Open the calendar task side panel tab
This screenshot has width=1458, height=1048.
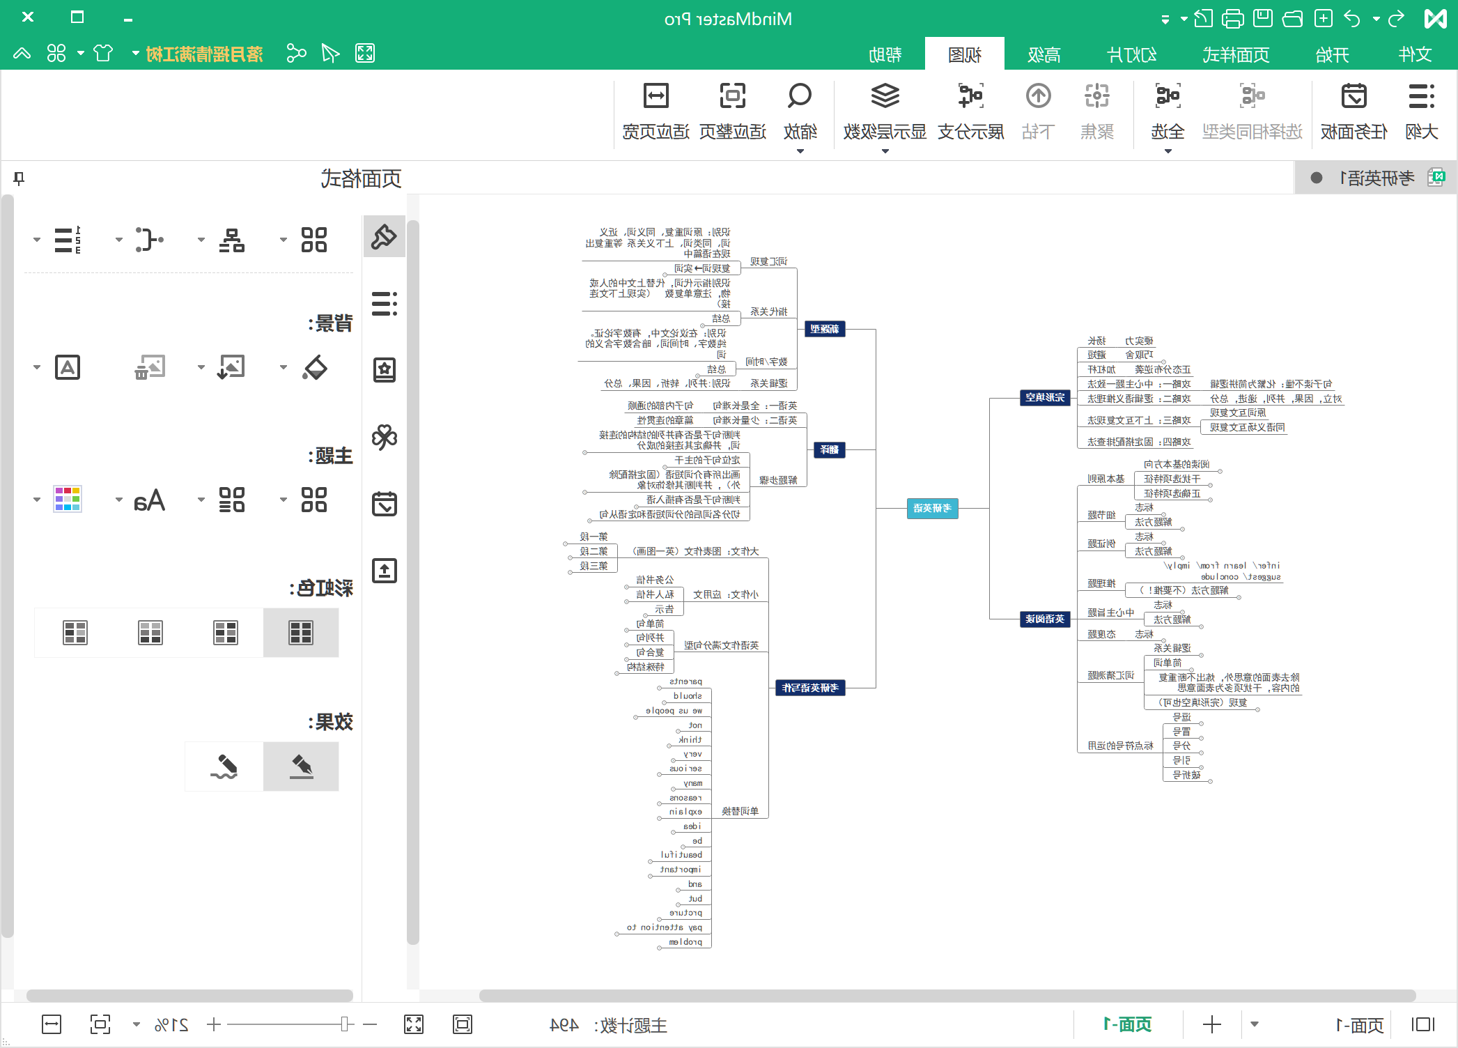(384, 503)
